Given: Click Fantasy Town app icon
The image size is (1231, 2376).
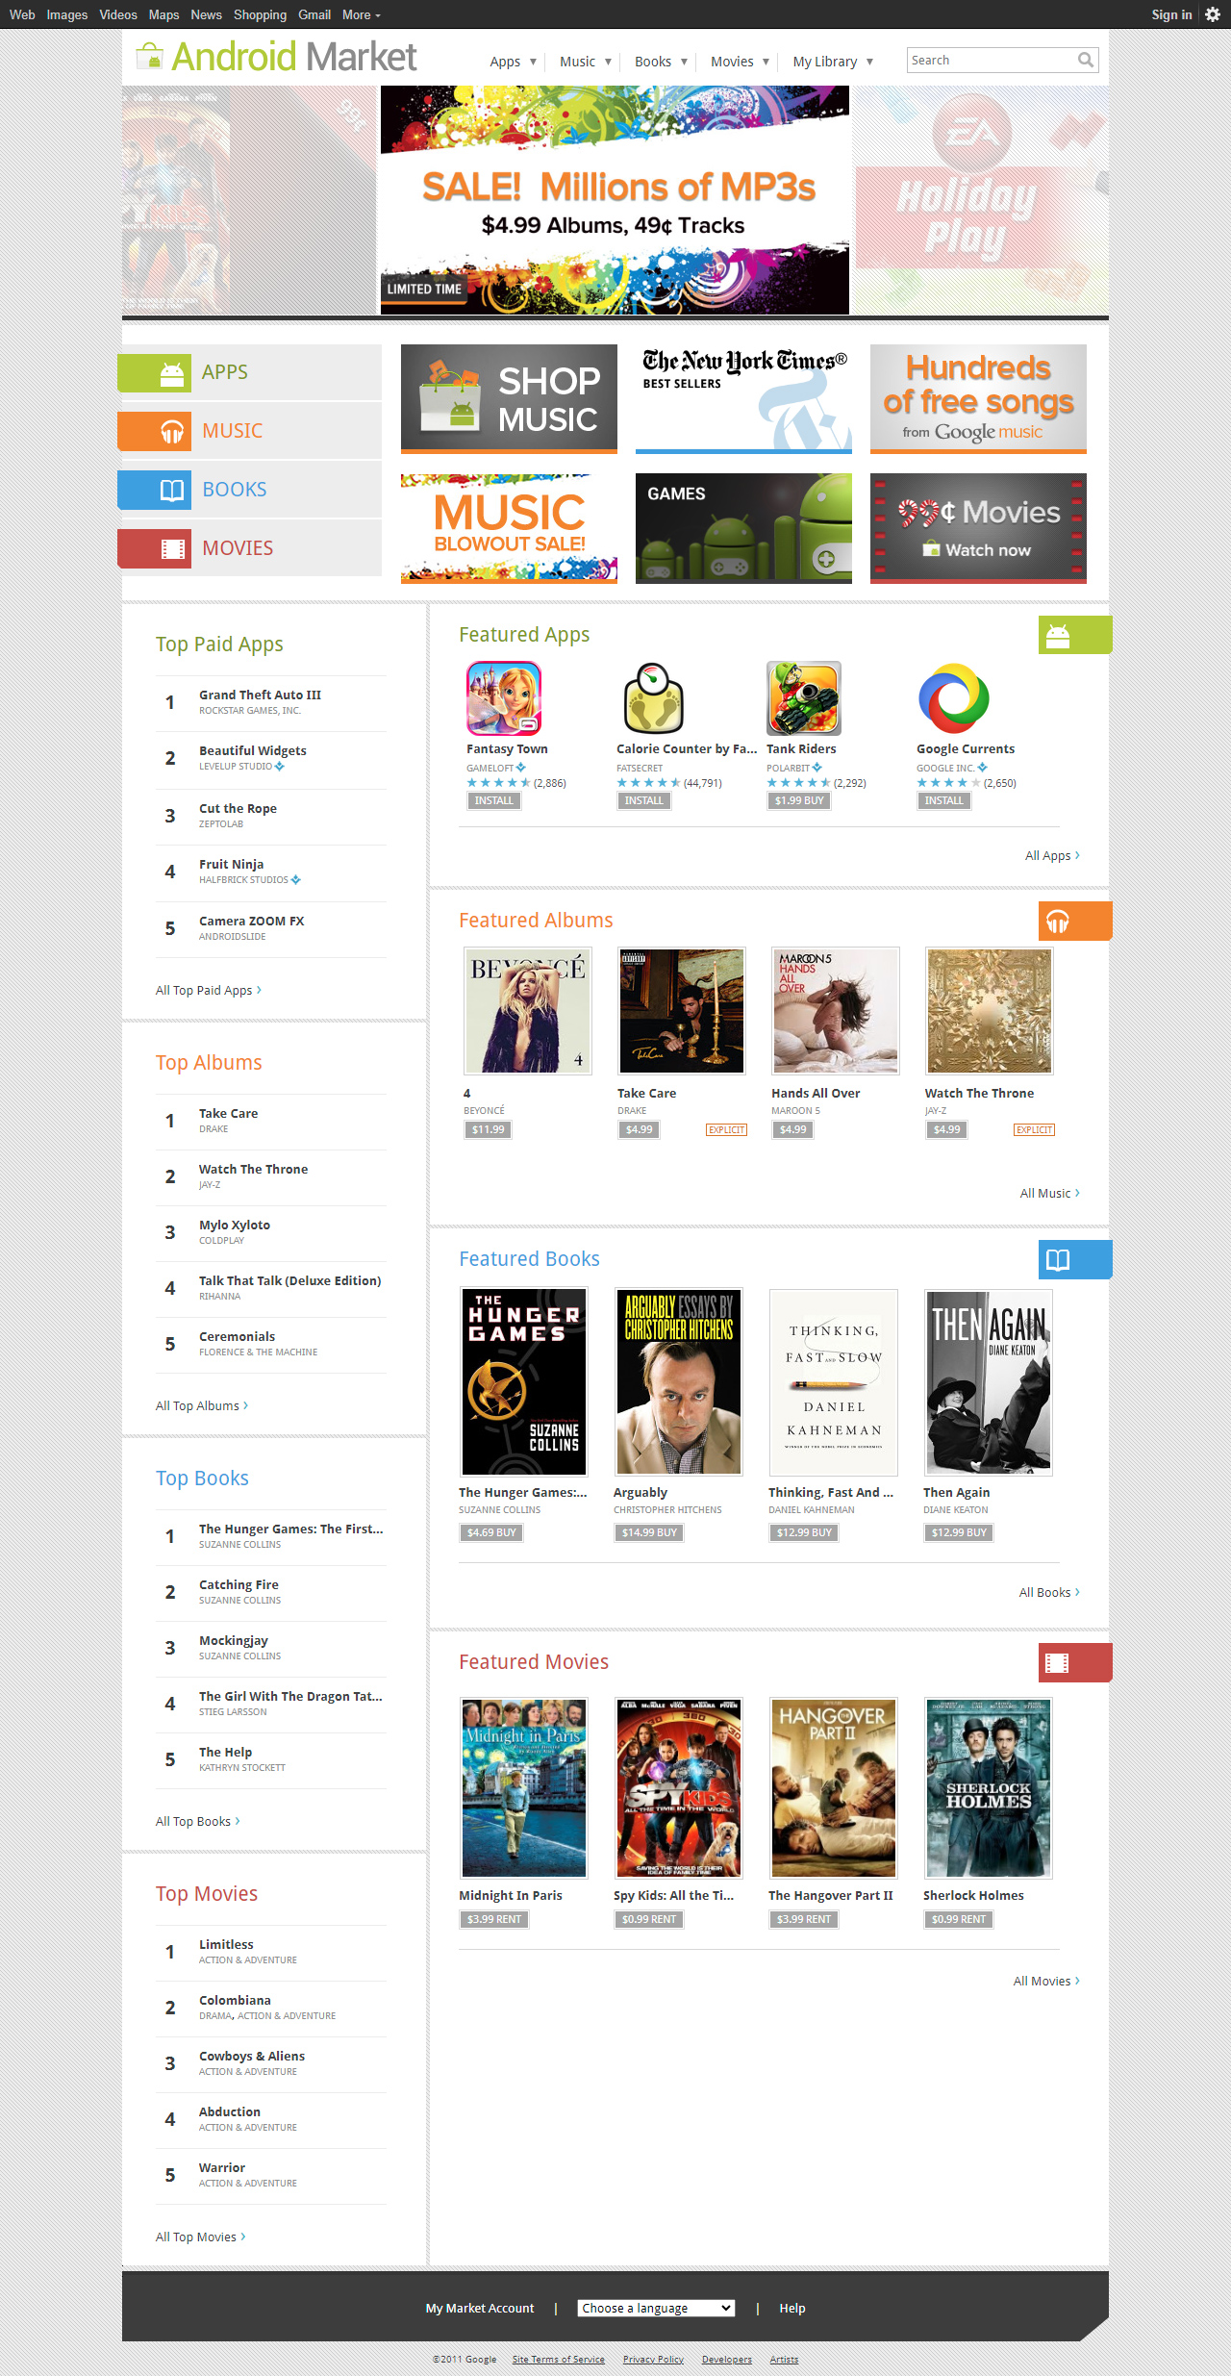Looking at the screenshot, I should pyautogui.click(x=504, y=698).
